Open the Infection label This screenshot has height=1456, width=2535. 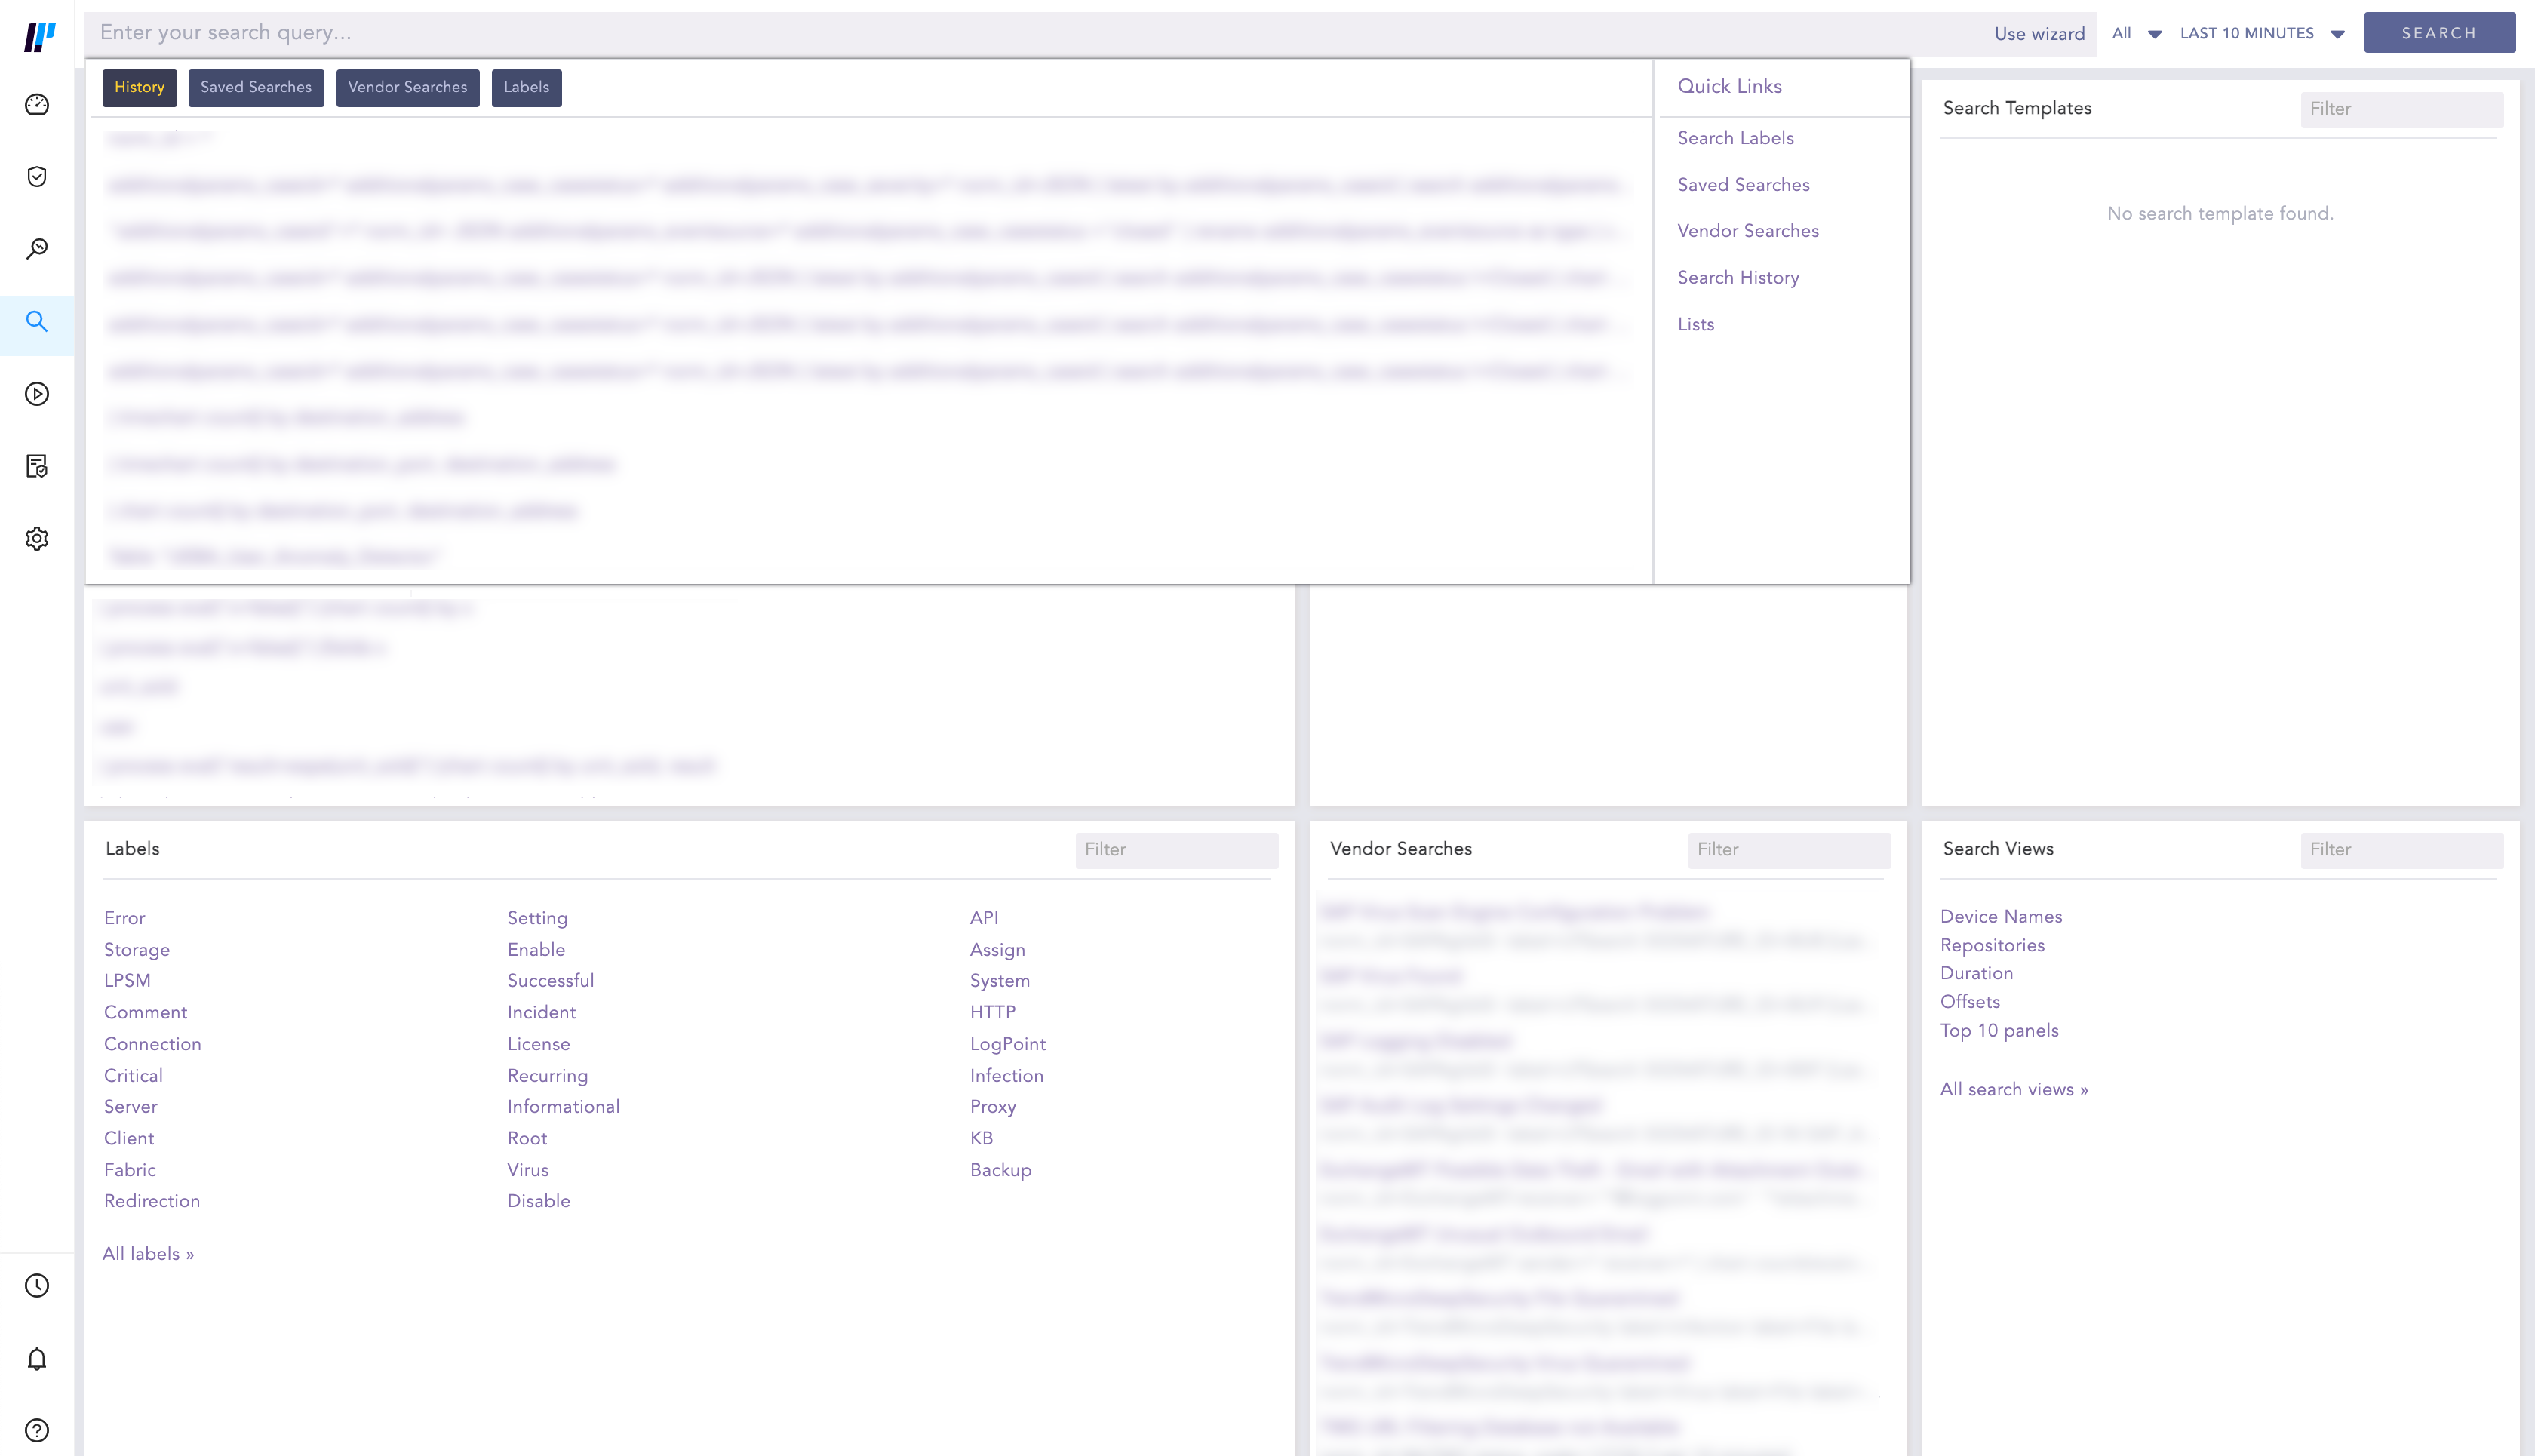coord(1006,1075)
